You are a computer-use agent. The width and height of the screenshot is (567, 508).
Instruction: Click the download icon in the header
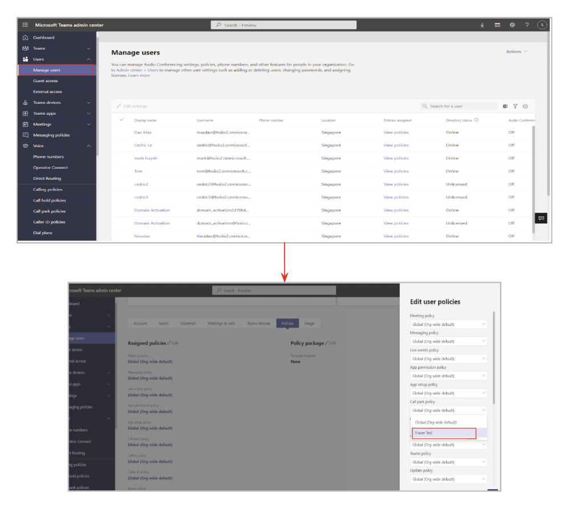point(482,25)
